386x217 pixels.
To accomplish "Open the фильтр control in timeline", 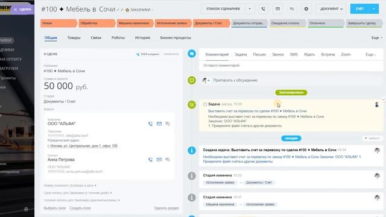I will click(x=372, y=138).
